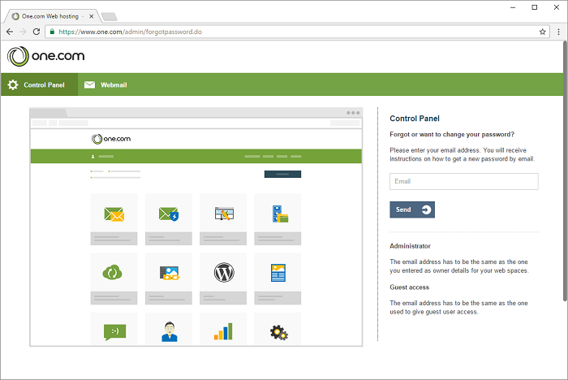The image size is (568, 380).
Task: Click the photo gallery icon
Action: tap(169, 273)
